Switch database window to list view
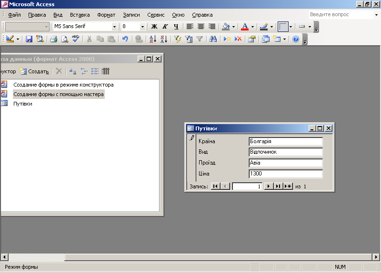 pos(95,71)
